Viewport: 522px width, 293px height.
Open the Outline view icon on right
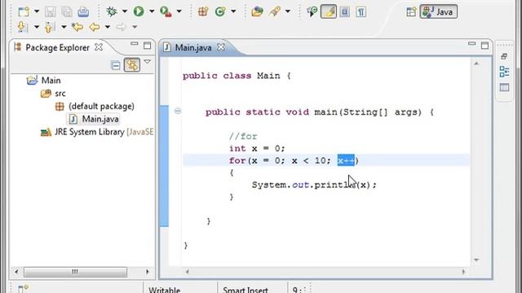point(504,72)
